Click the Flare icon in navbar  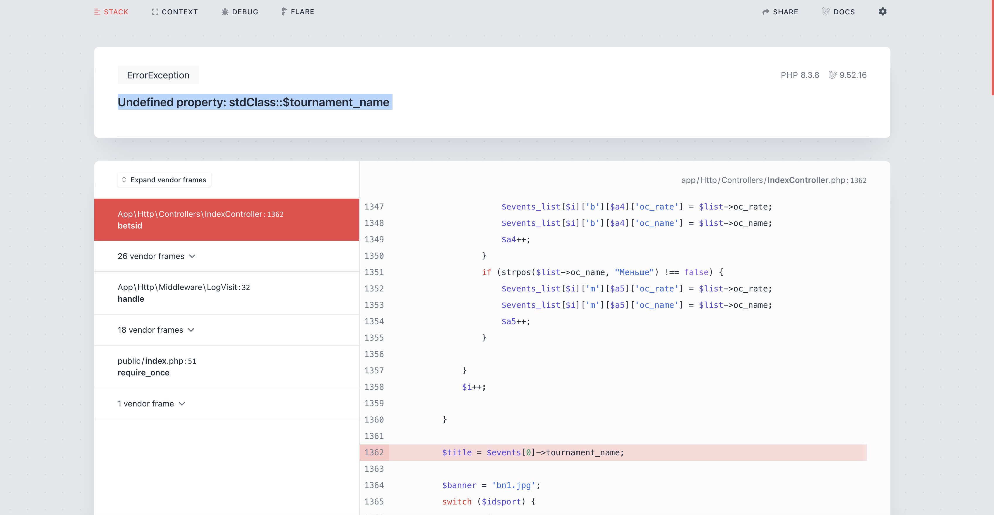[284, 12]
